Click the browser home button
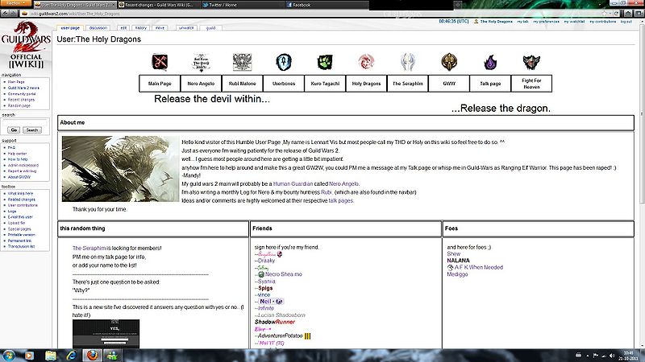The width and height of the screenshot is (645, 362). point(628,14)
